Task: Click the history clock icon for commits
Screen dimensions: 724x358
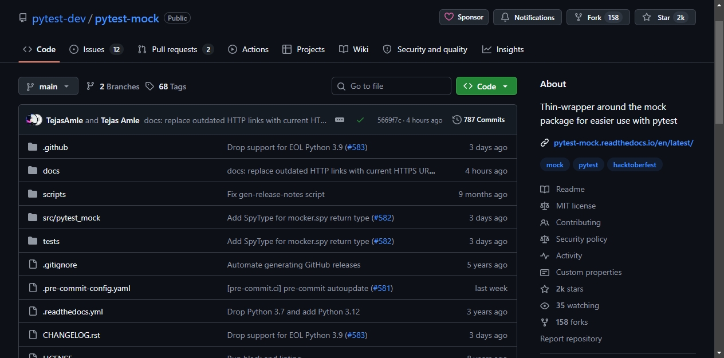Action: pyautogui.click(x=457, y=120)
